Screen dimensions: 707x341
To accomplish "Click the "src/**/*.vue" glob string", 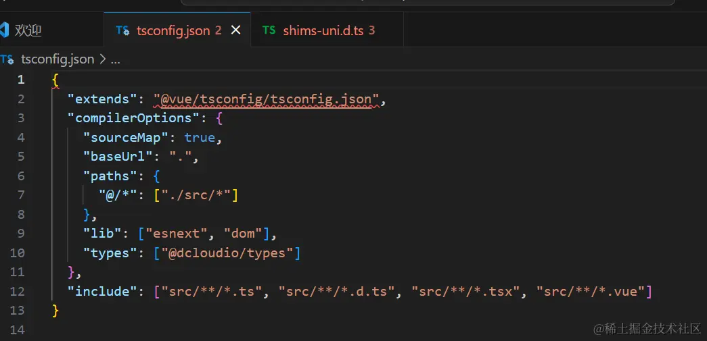I will 591,292.
